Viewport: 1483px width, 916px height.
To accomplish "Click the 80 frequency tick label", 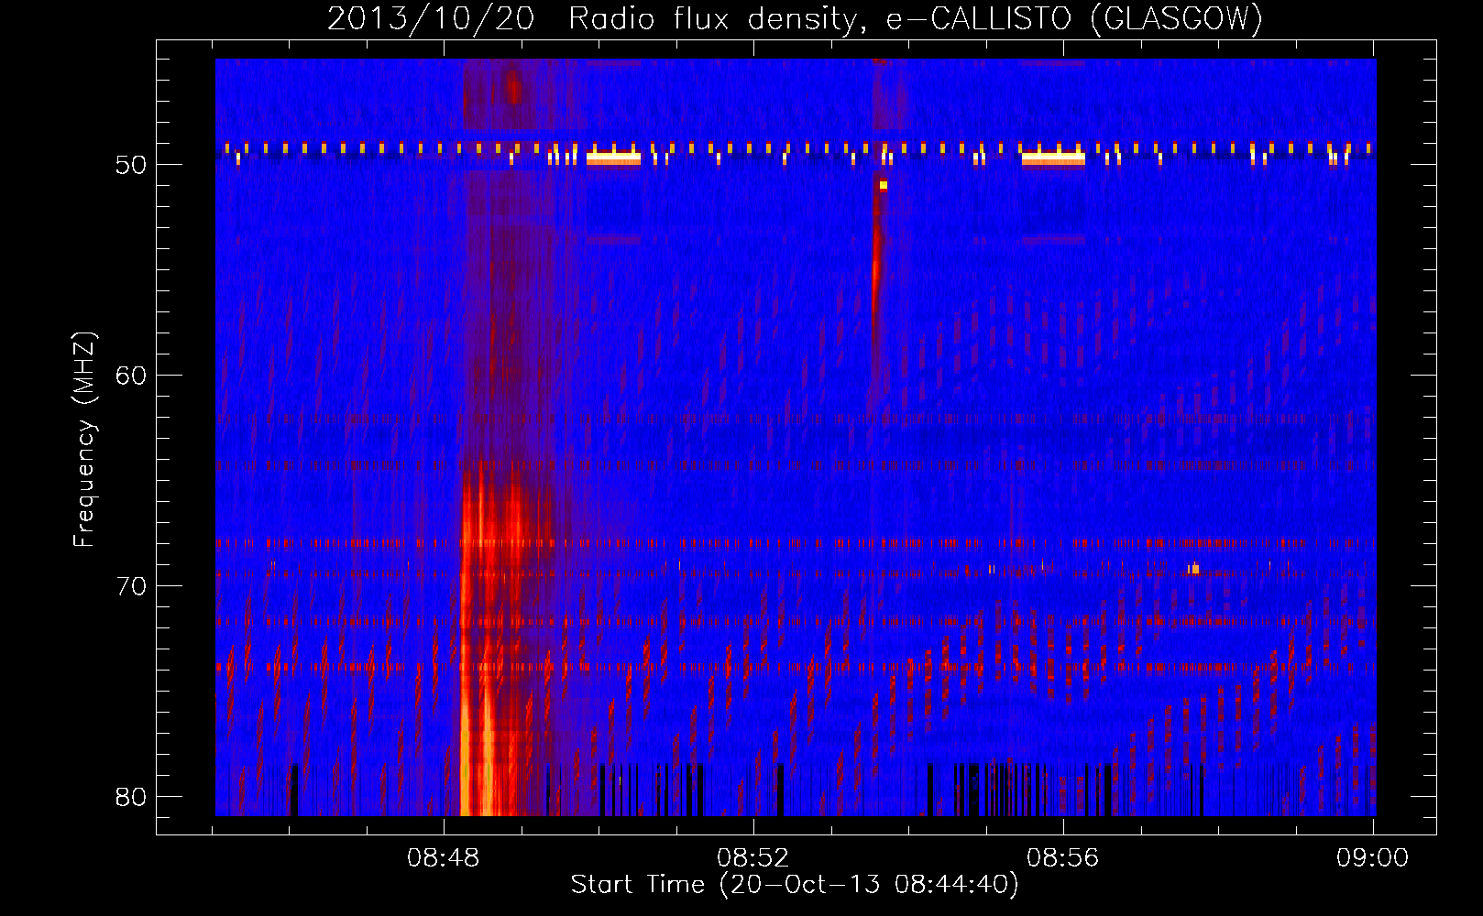I will (x=132, y=797).
